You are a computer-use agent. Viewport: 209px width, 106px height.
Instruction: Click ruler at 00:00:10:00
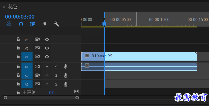[159, 20]
